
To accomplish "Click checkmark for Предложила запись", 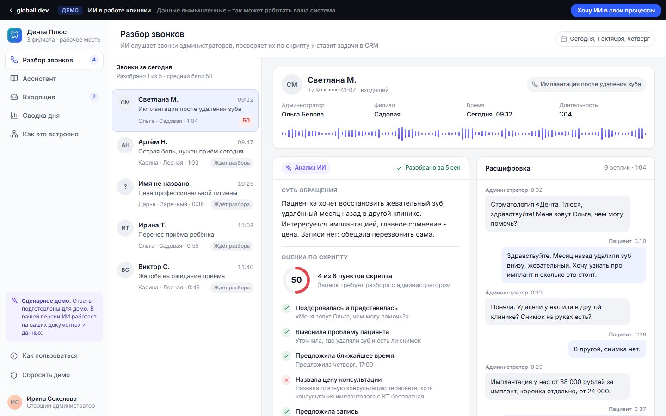I will pos(286,412).
